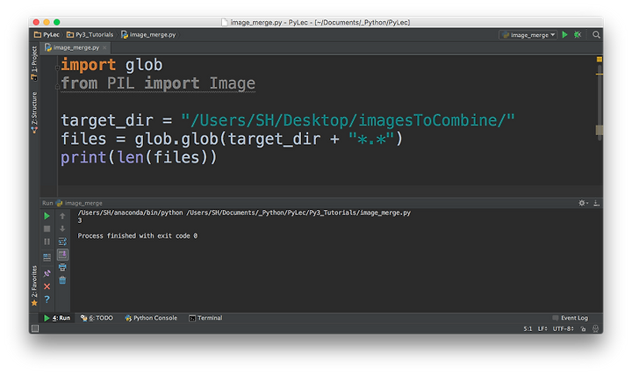
Task: Click the LF line separator selector
Action: coord(542,329)
